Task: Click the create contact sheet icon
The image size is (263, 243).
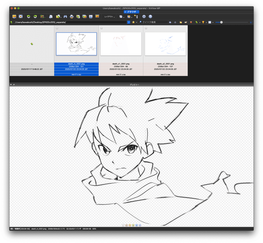Action: (x=84, y=16)
